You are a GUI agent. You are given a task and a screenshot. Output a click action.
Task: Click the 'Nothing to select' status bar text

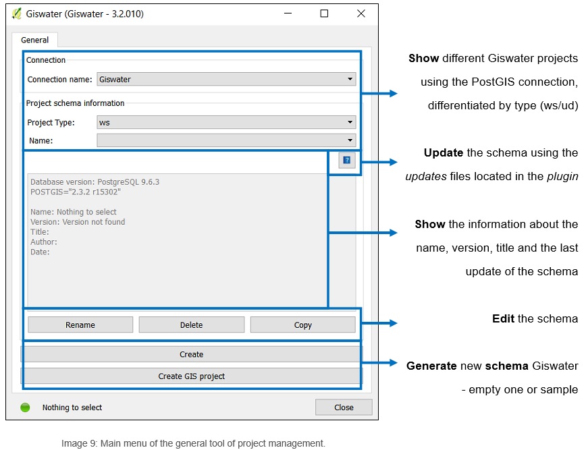point(72,407)
